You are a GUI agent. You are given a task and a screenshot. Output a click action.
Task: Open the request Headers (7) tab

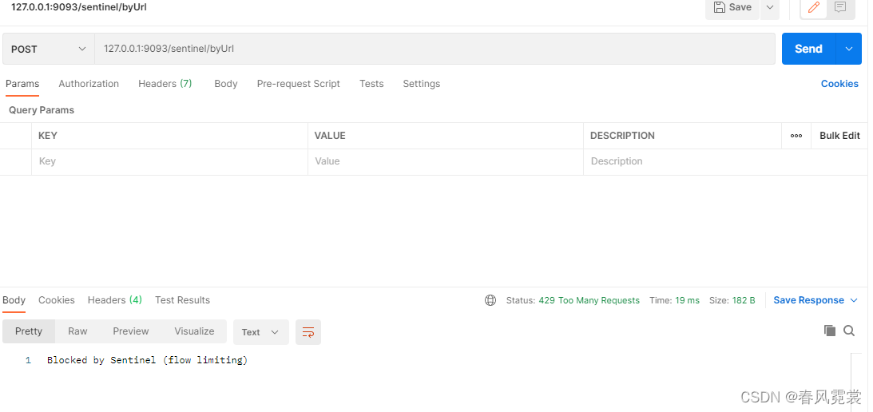click(165, 84)
